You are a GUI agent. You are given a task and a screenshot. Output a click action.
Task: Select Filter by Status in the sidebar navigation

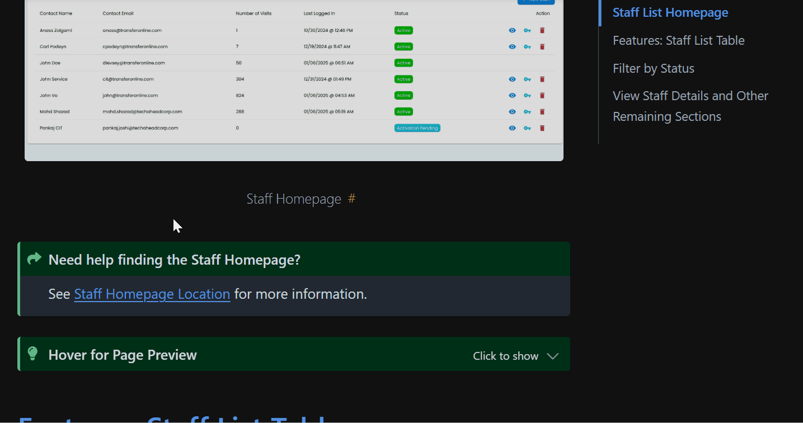[653, 68]
